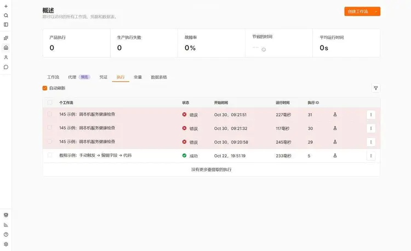
Task: Click the start time Oct 30, 09:21:32
Action: 230,128
